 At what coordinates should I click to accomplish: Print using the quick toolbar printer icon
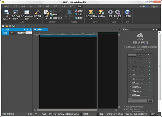13,26
